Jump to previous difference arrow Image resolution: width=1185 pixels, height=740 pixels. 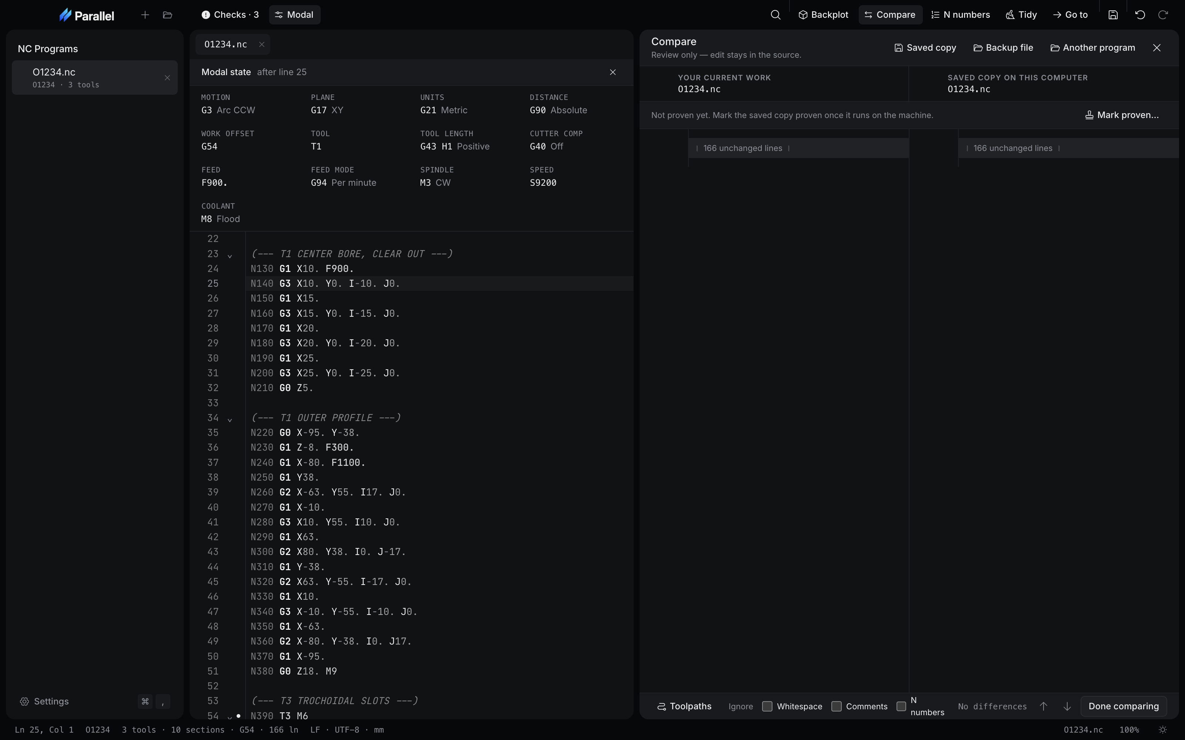1044,706
